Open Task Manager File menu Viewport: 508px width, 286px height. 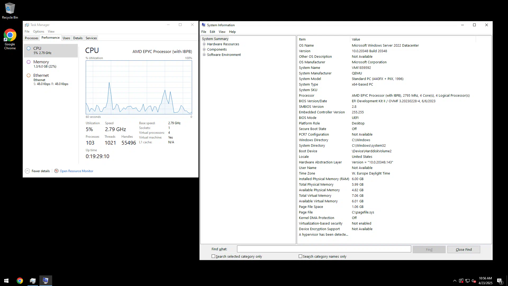tap(27, 32)
